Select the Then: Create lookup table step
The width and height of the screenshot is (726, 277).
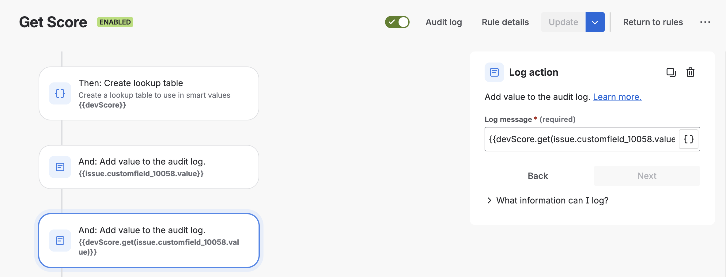point(149,93)
